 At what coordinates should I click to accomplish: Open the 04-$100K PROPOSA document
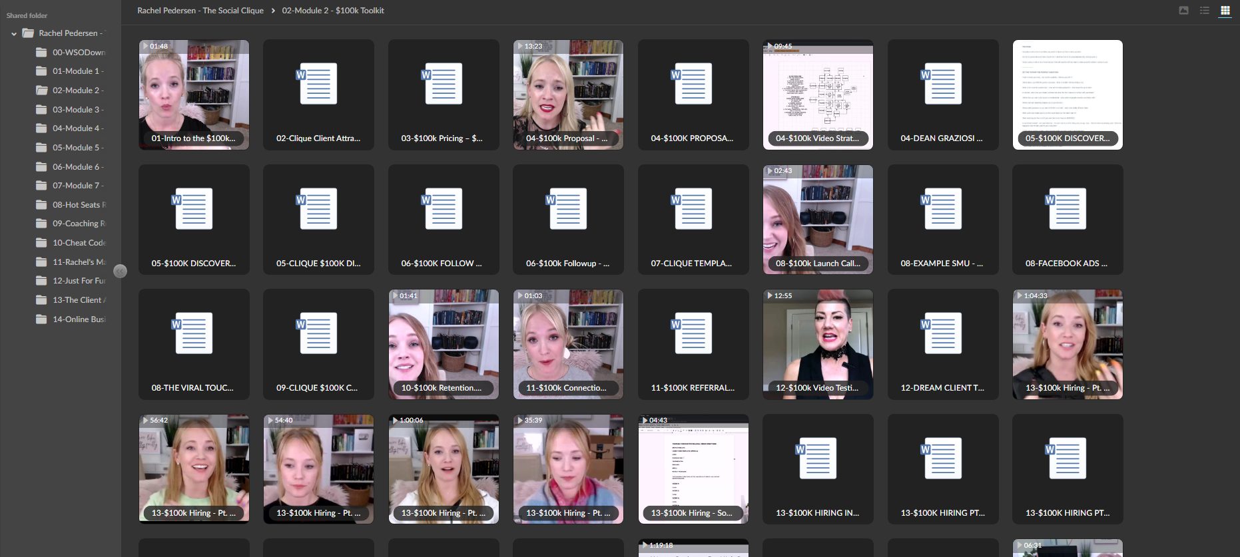tap(693, 94)
